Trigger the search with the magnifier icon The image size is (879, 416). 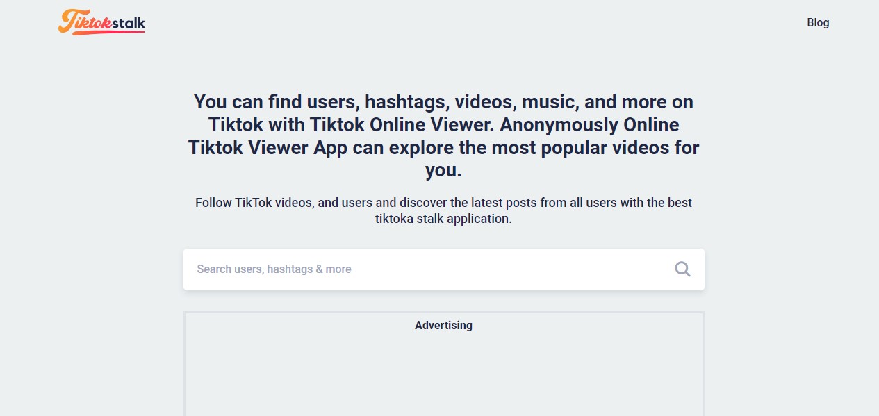(x=682, y=269)
